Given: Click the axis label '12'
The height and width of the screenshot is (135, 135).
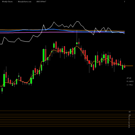Looking at the screenshot, I should (130, 112).
